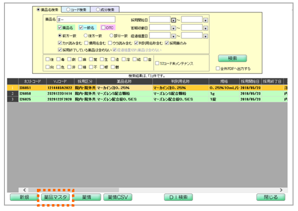
Task: Enable the OTC checkbox
Action: coord(103,28)
